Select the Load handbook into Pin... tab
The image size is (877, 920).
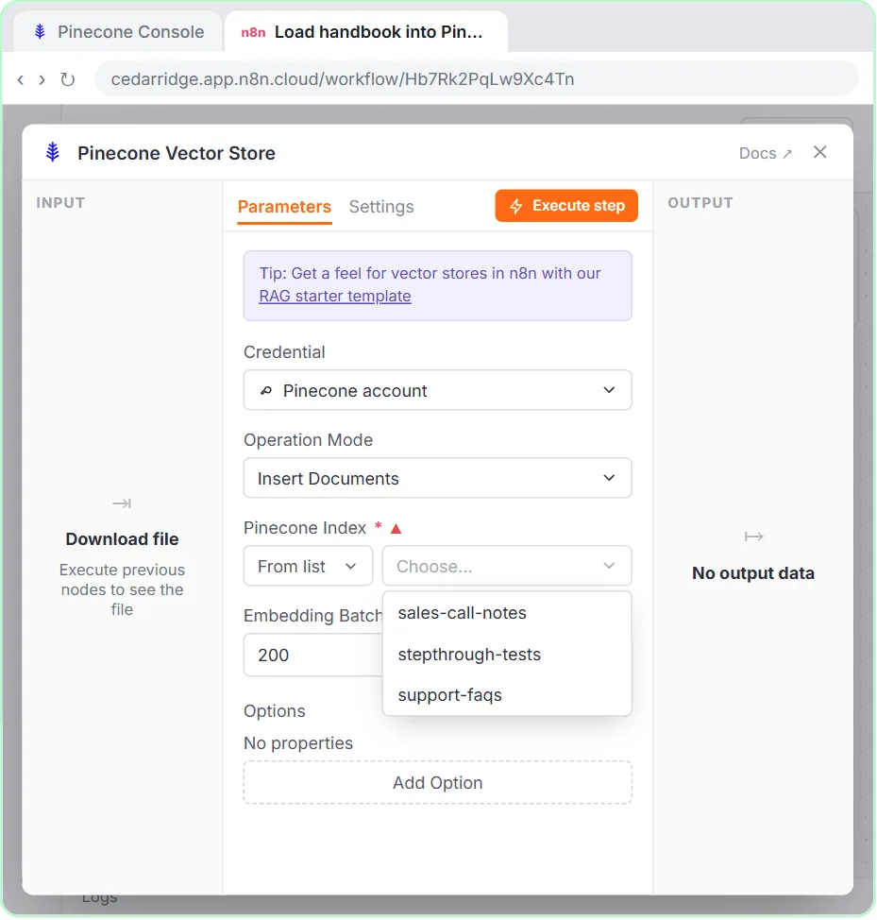366,32
